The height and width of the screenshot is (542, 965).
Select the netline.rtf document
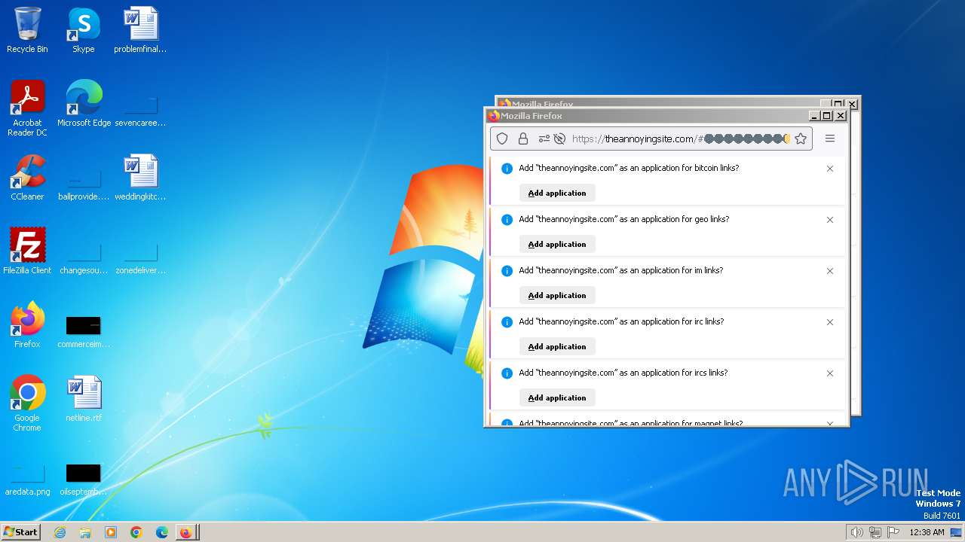(x=84, y=399)
